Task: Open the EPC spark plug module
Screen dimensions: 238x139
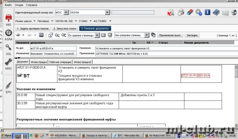Action: tap(8, 88)
